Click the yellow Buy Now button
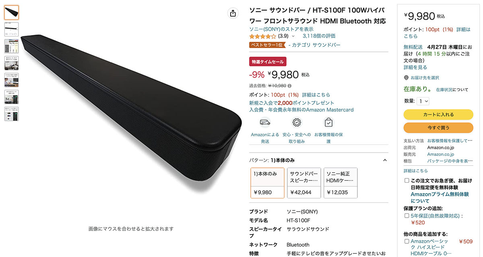The width and height of the screenshot is (483, 257). (438, 128)
